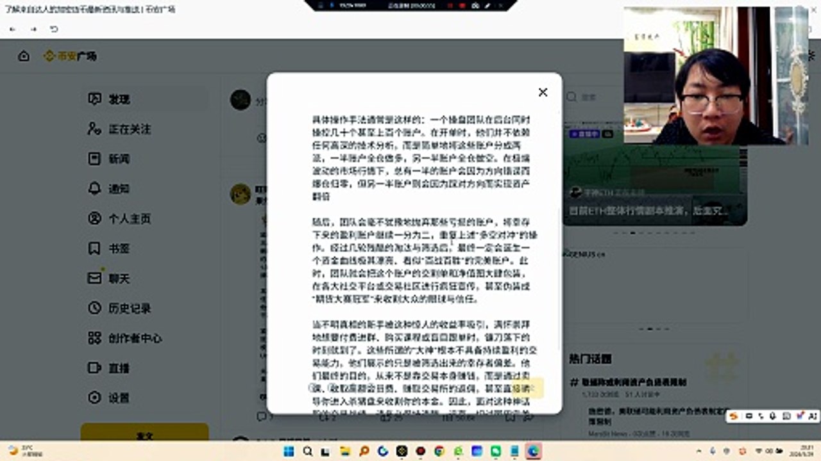The image size is (821, 461).
Task: Open 书签 (Bookmarks) in sidebar
Action: click(x=146, y=248)
